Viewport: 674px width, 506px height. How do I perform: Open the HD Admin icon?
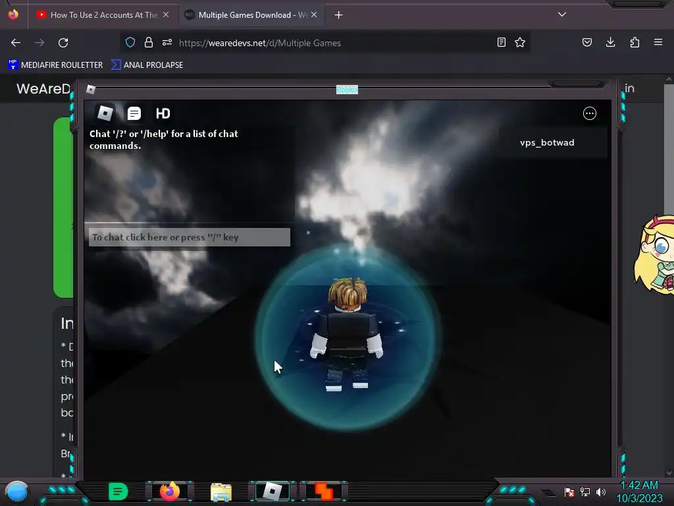click(x=163, y=113)
